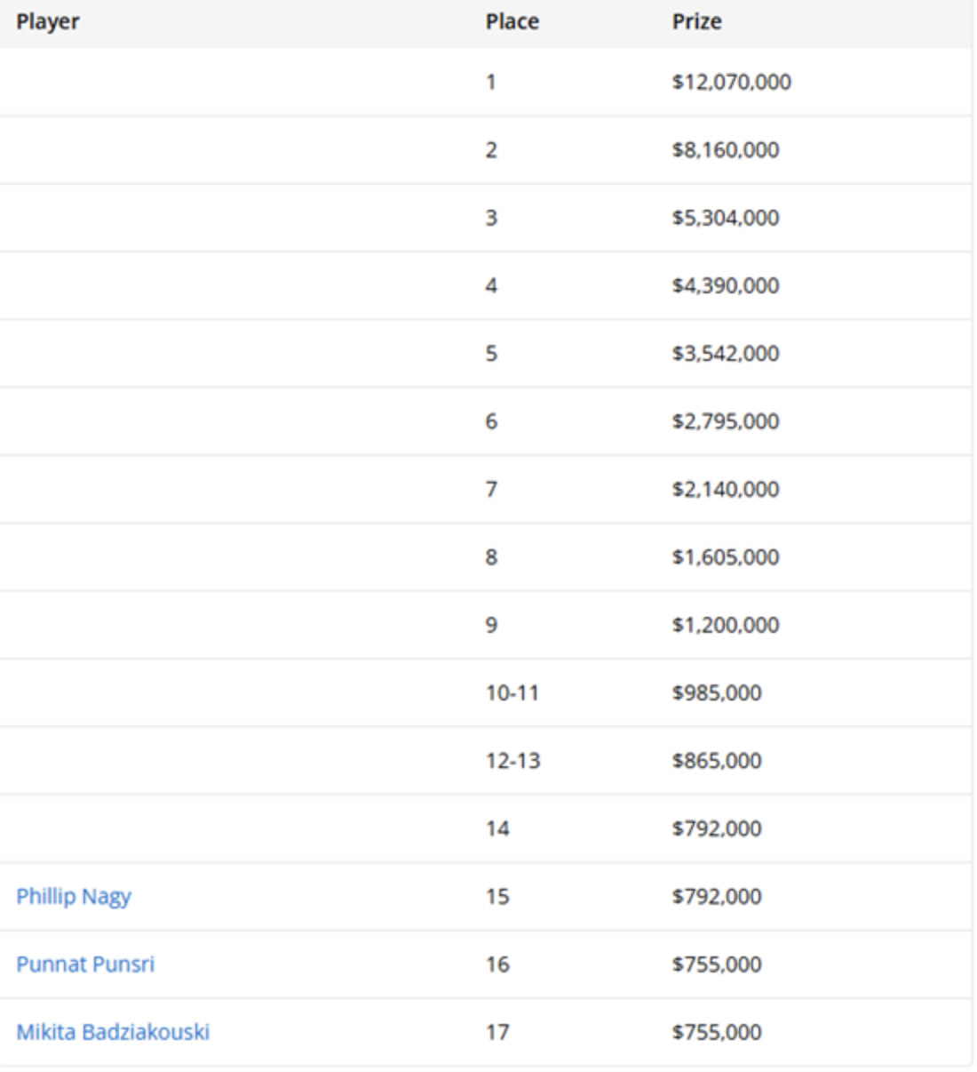Click the $5,304,000 prize value
This screenshot has height=1072, width=977.
click(725, 218)
